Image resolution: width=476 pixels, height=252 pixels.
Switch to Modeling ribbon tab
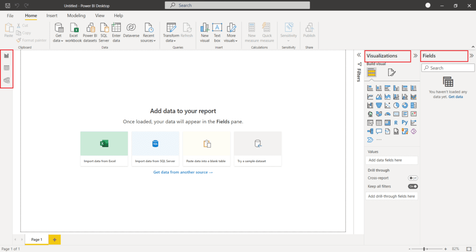[x=76, y=15]
